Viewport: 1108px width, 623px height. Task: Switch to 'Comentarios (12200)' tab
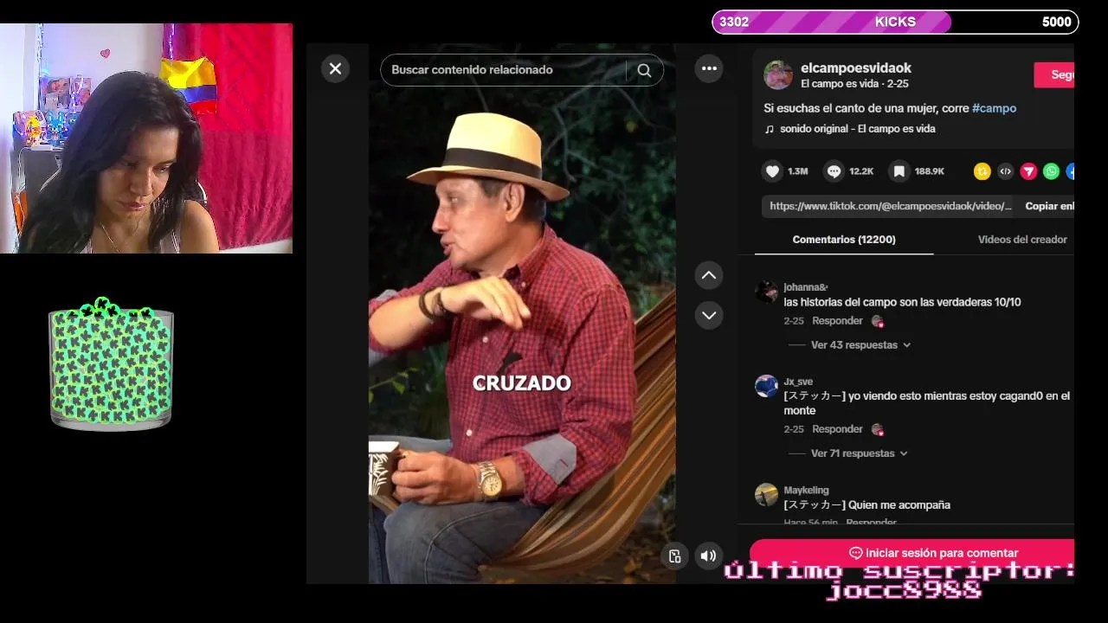click(x=844, y=240)
